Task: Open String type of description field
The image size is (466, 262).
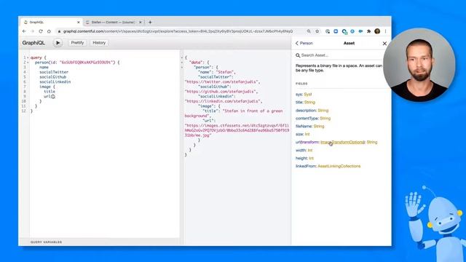Action: pos(323,111)
